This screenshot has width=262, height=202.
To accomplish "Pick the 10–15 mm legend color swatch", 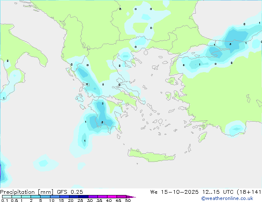I will point(55,197).
